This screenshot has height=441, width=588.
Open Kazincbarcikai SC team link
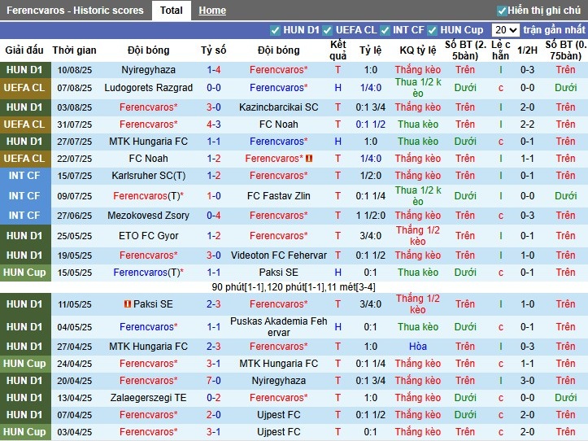point(278,107)
